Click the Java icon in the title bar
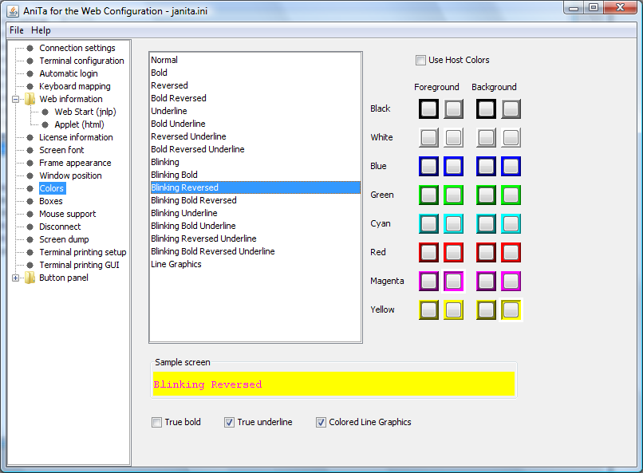Viewport: 643px width, 473px height. coord(13,11)
